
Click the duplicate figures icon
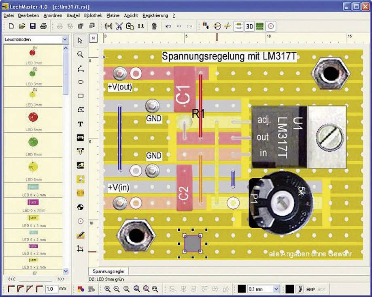tap(141, 26)
